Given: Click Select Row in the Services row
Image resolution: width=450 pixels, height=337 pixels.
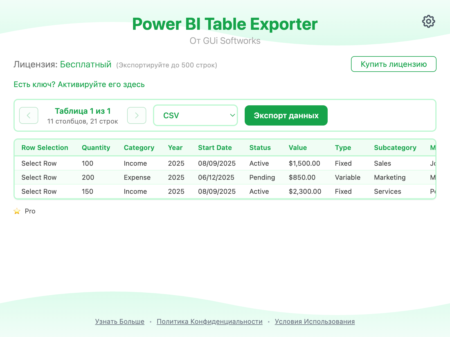Looking at the screenshot, I should pos(39,192).
